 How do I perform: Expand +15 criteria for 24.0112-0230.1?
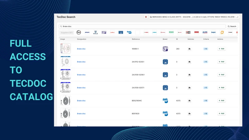click(x=206, y=62)
